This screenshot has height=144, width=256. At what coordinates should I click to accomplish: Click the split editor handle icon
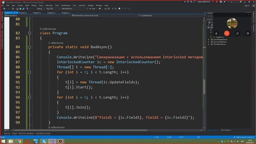click(204, 18)
